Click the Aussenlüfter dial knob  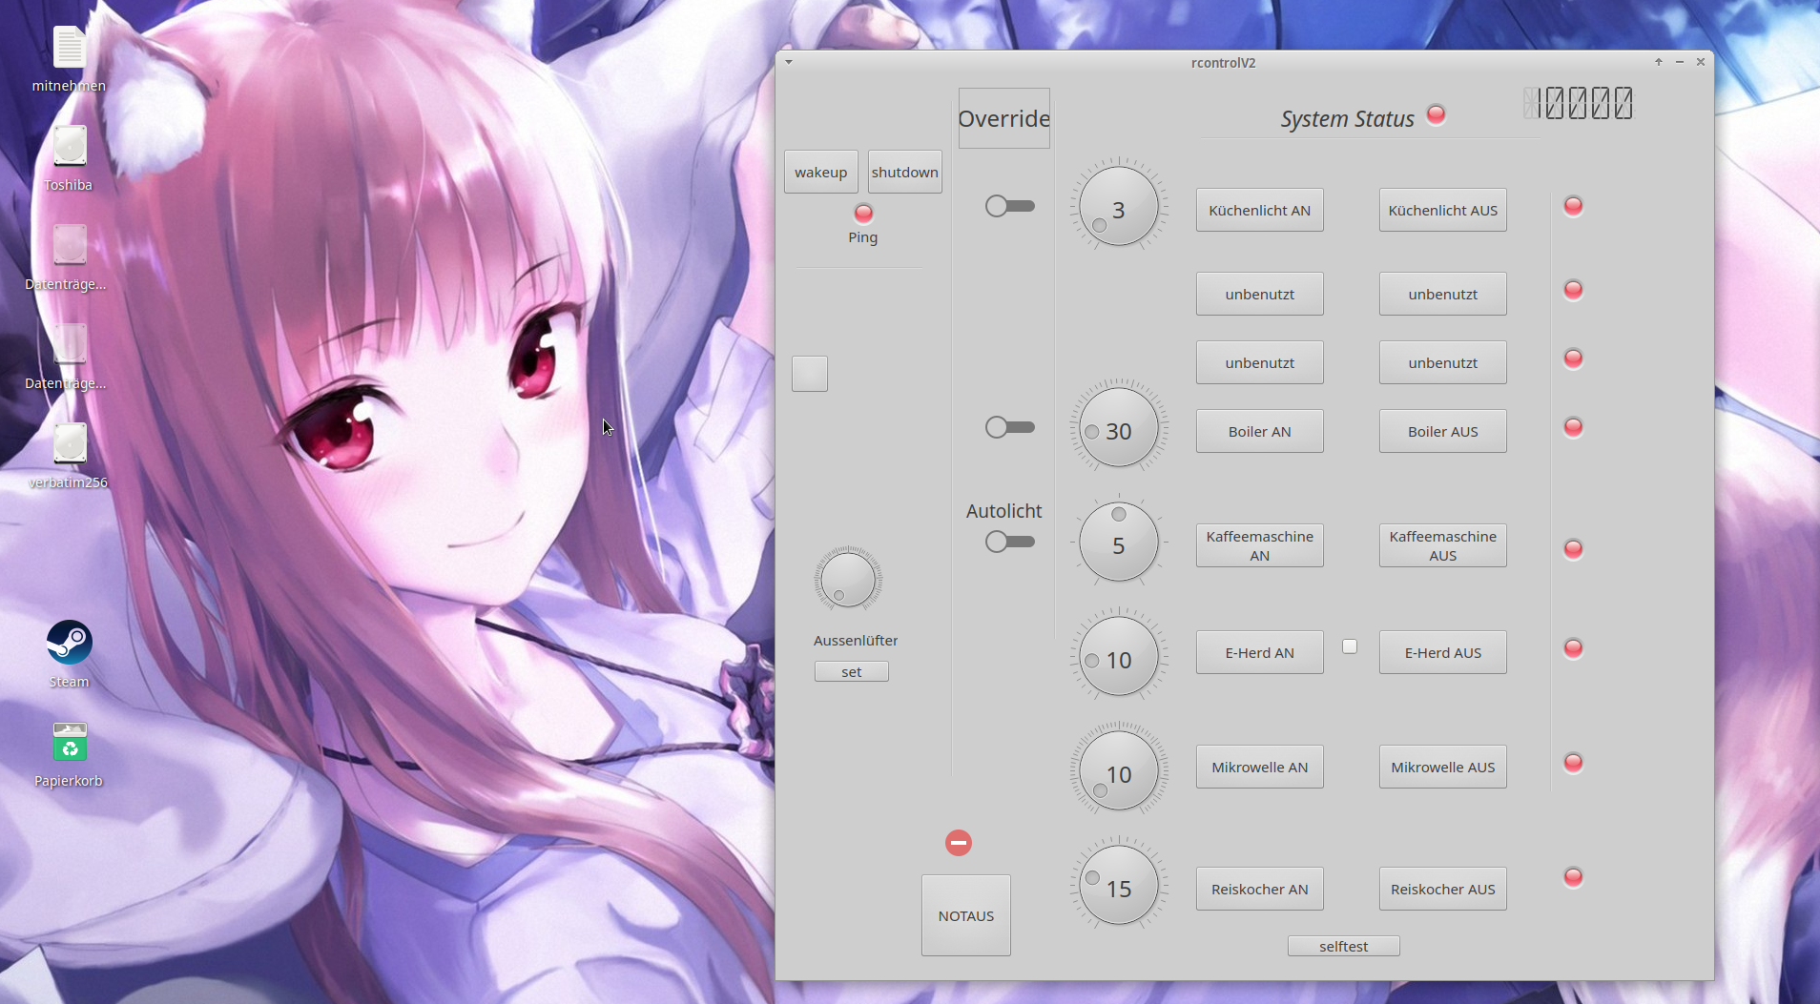tap(848, 579)
